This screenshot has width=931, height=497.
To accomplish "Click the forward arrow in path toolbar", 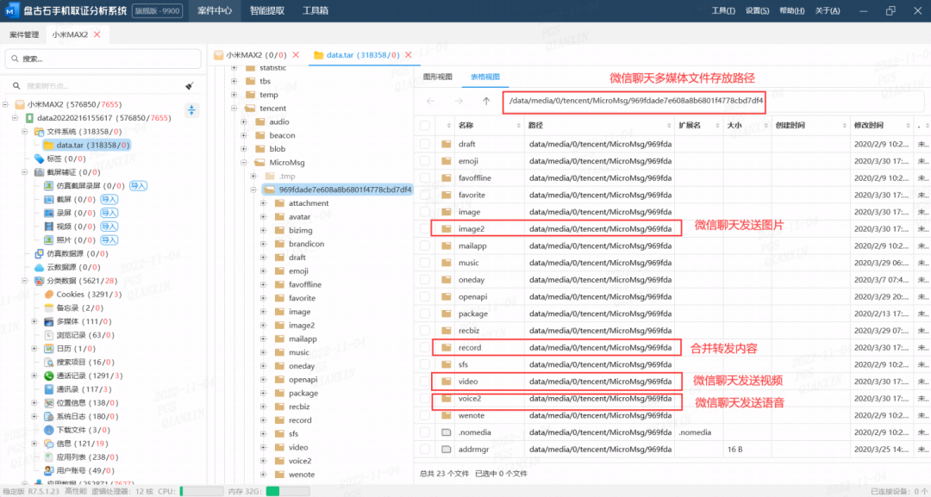I will click(x=459, y=101).
